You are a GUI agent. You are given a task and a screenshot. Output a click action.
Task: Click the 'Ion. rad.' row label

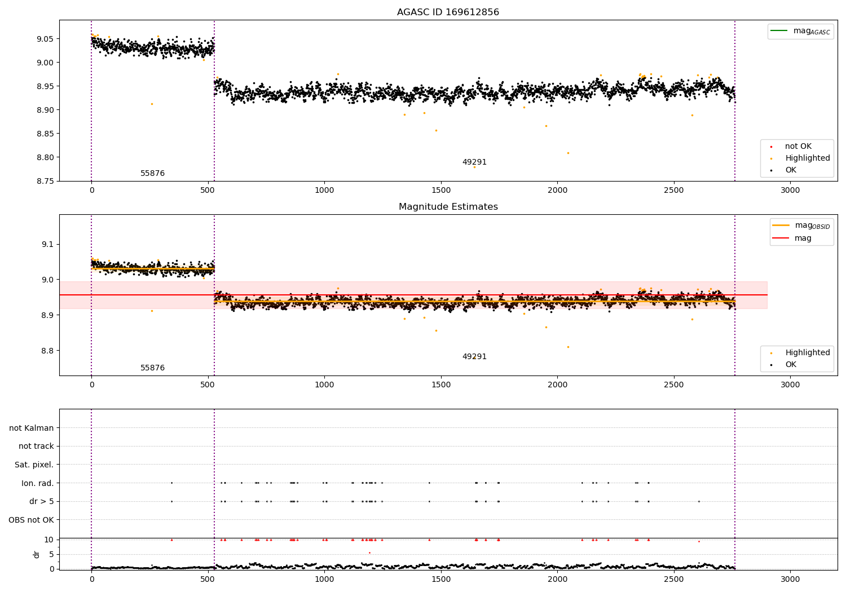[x=38, y=483]
